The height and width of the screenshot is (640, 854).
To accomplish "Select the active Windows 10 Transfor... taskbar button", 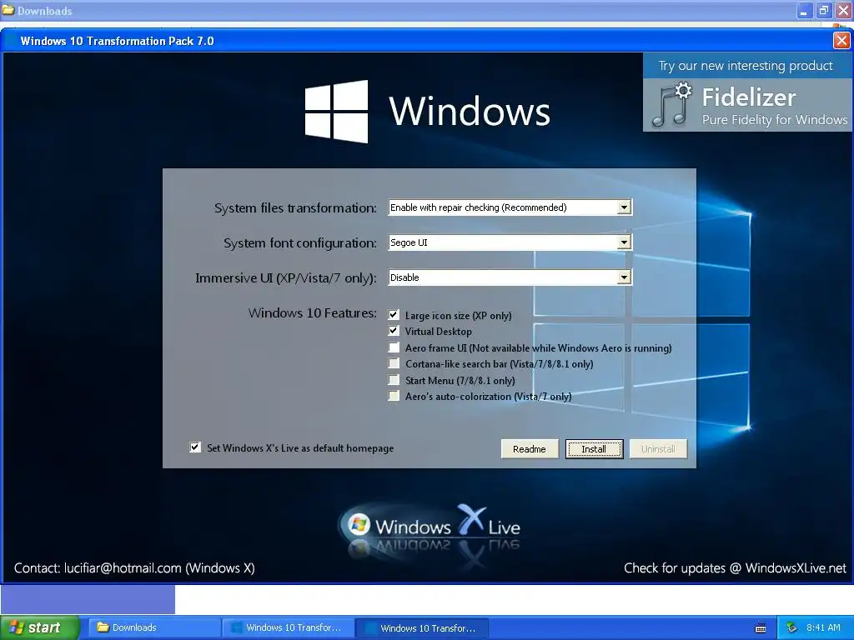I will 421,628.
